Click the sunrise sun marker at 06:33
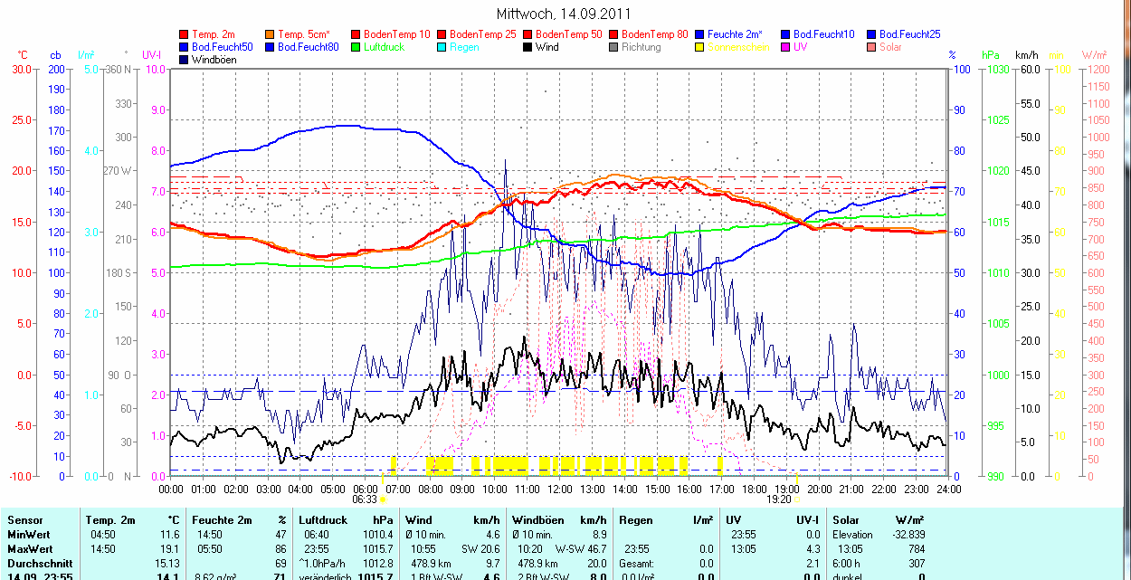The image size is (1131, 580). pos(384,499)
